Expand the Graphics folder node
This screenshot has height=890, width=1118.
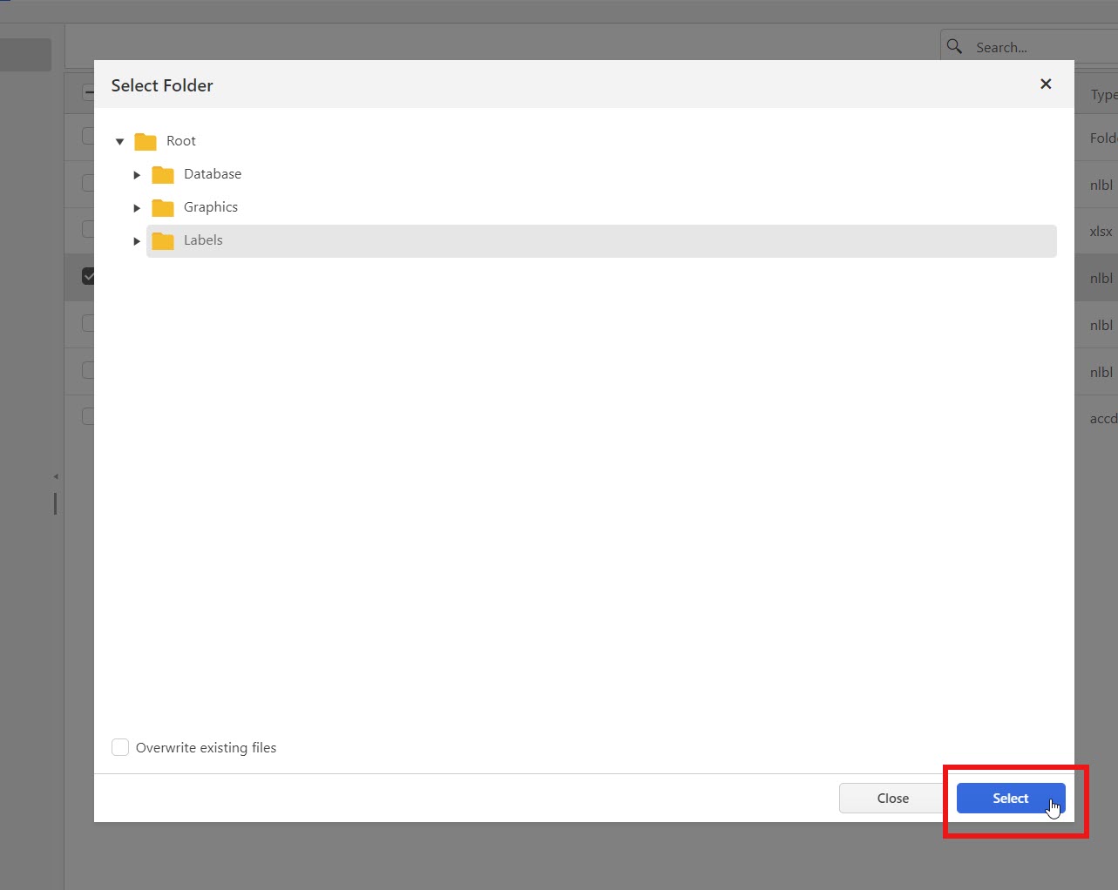(137, 208)
